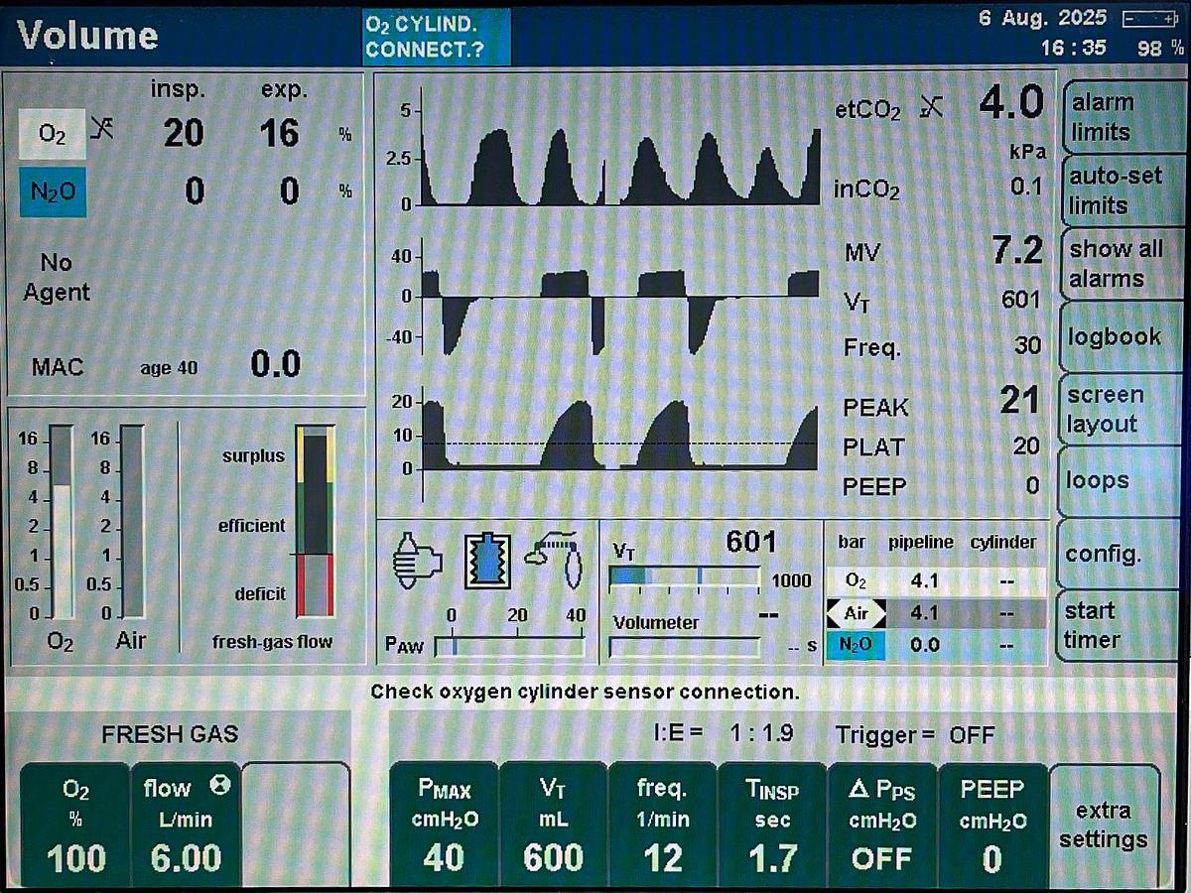This screenshot has width=1191, height=893.
Task: Select the Volume ventilation mode tab
Action: [87, 36]
